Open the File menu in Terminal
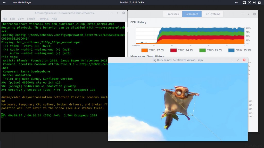 pos(5,18)
